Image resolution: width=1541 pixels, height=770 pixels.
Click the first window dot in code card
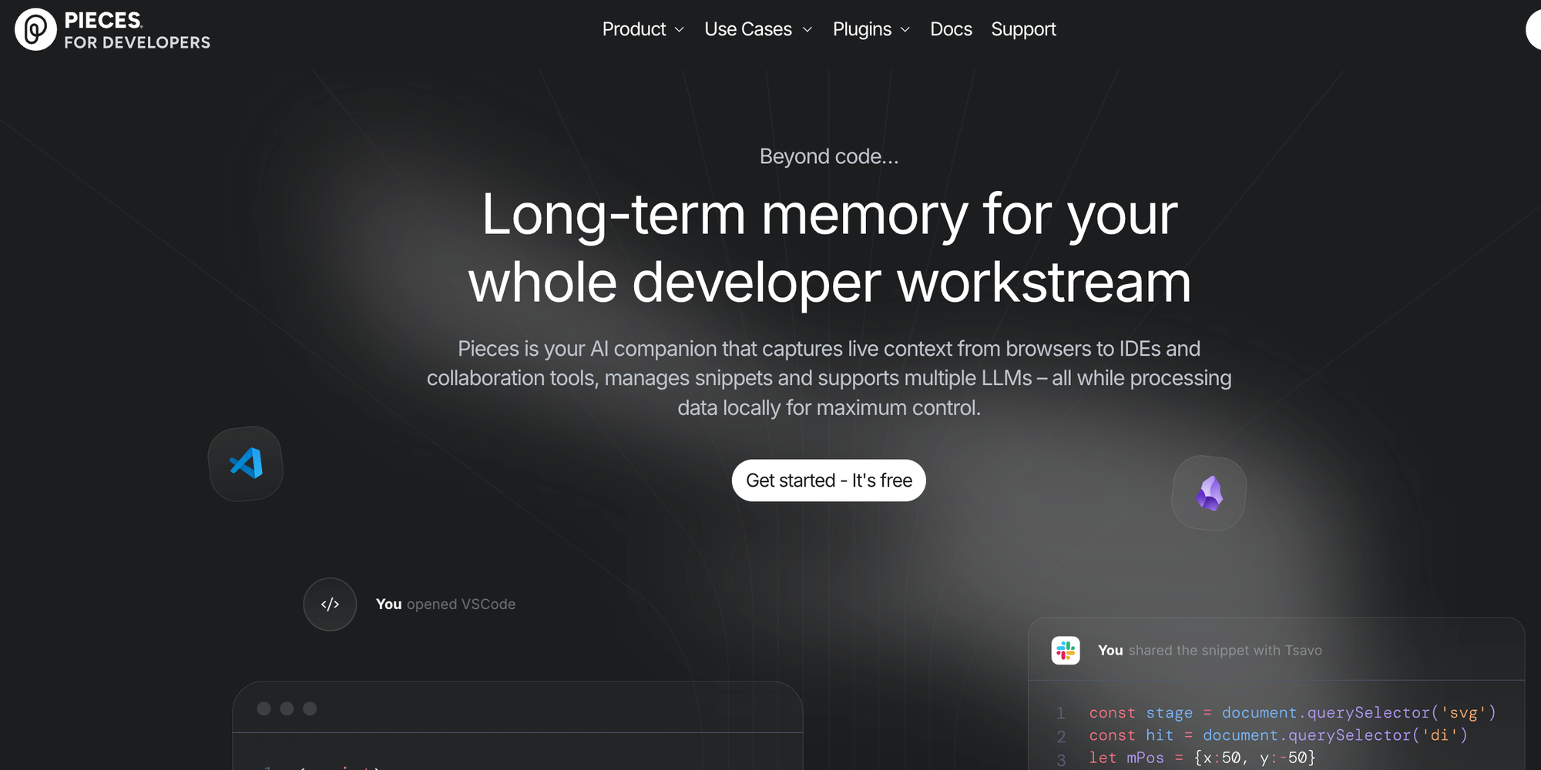point(264,708)
